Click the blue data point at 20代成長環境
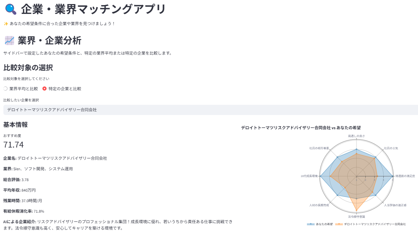The width and height of the screenshot is (418, 233). coord(320,176)
